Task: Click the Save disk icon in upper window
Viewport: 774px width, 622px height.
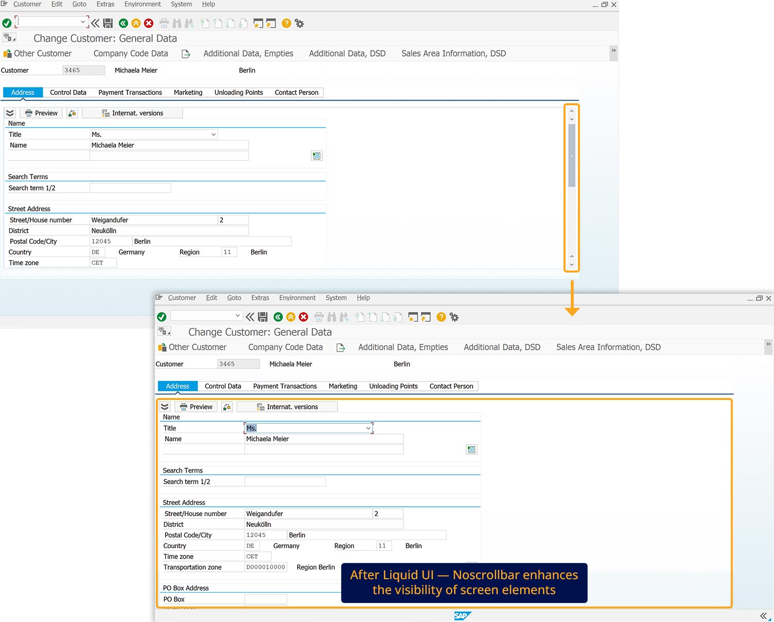Action: click(108, 23)
